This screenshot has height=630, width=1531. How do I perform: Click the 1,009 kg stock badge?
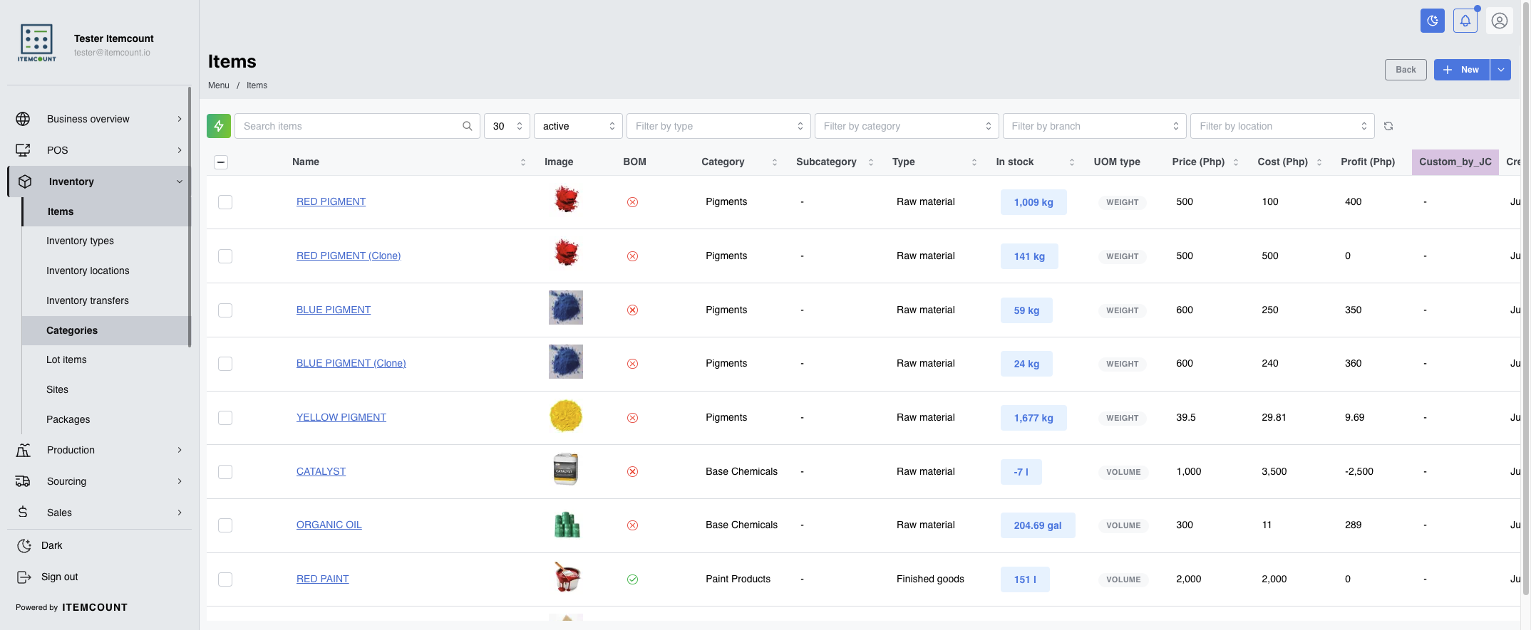(1033, 202)
